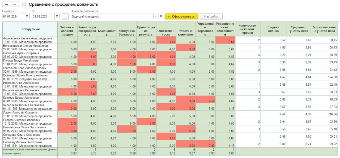The width and height of the screenshot is (340, 158).
Task: Click the Ведущий менеджер profile field
Action: tap(112, 16)
